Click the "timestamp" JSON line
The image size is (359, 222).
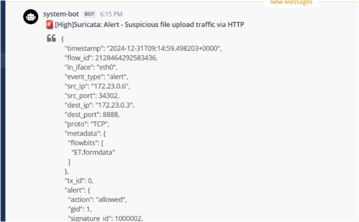click(x=143, y=48)
